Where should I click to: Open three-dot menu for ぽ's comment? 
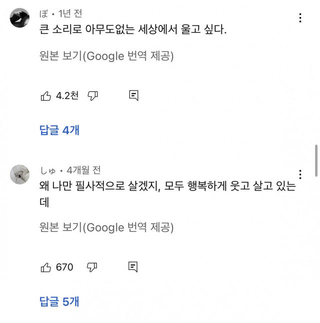tap(300, 18)
